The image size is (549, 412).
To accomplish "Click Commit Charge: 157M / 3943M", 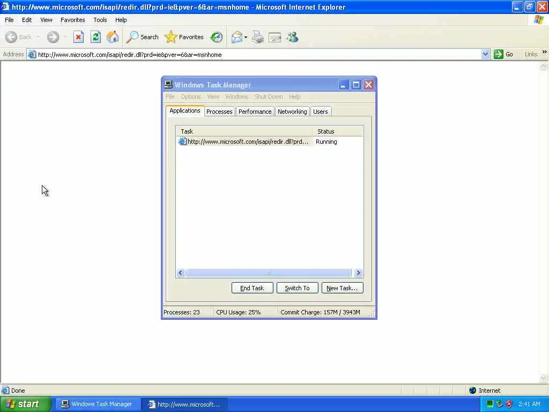I will [x=320, y=312].
